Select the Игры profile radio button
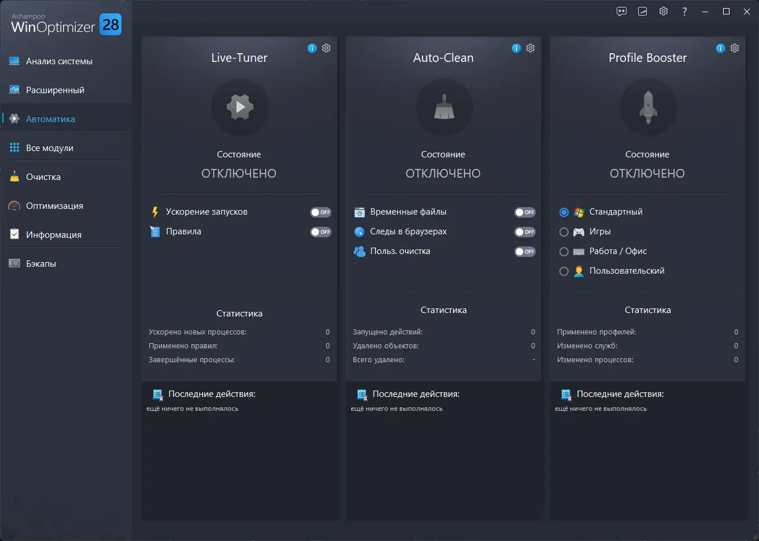759x541 pixels. (x=564, y=232)
